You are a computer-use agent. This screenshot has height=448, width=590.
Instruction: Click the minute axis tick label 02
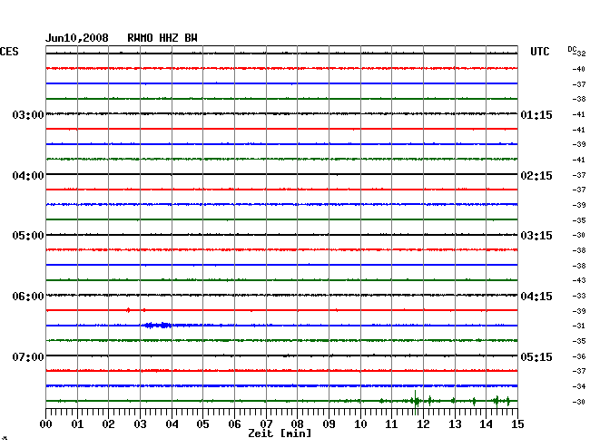[108, 424]
